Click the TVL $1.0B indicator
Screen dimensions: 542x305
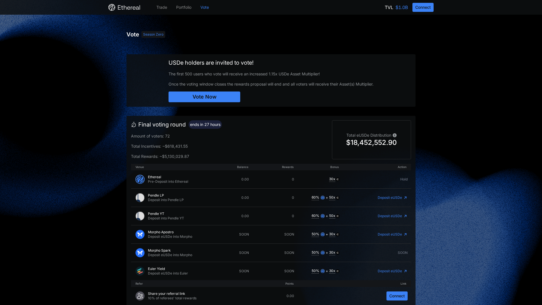pyautogui.click(x=396, y=7)
